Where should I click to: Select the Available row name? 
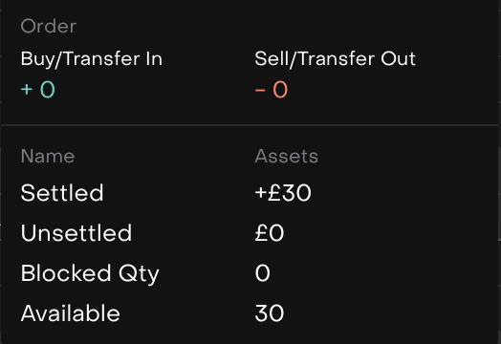(x=71, y=313)
